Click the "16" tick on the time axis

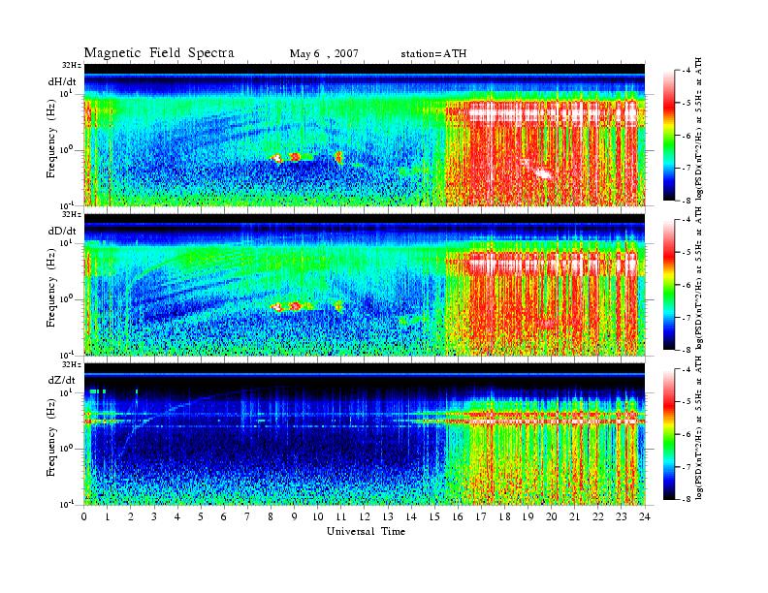click(x=458, y=517)
